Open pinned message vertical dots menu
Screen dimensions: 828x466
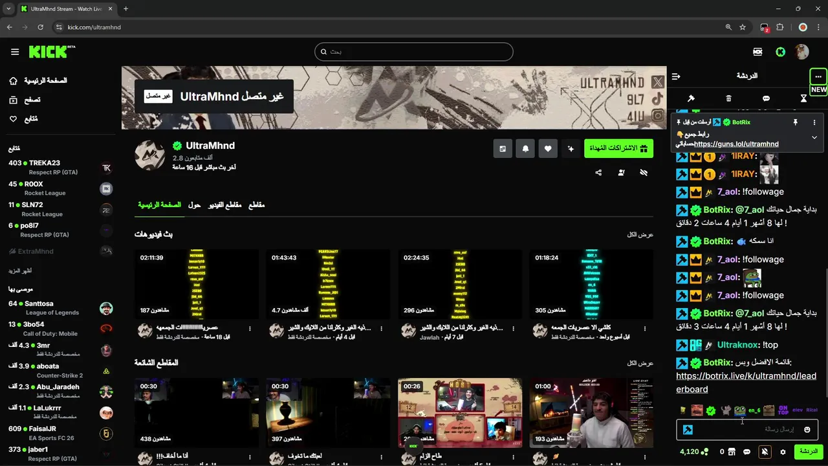(814, 122)
